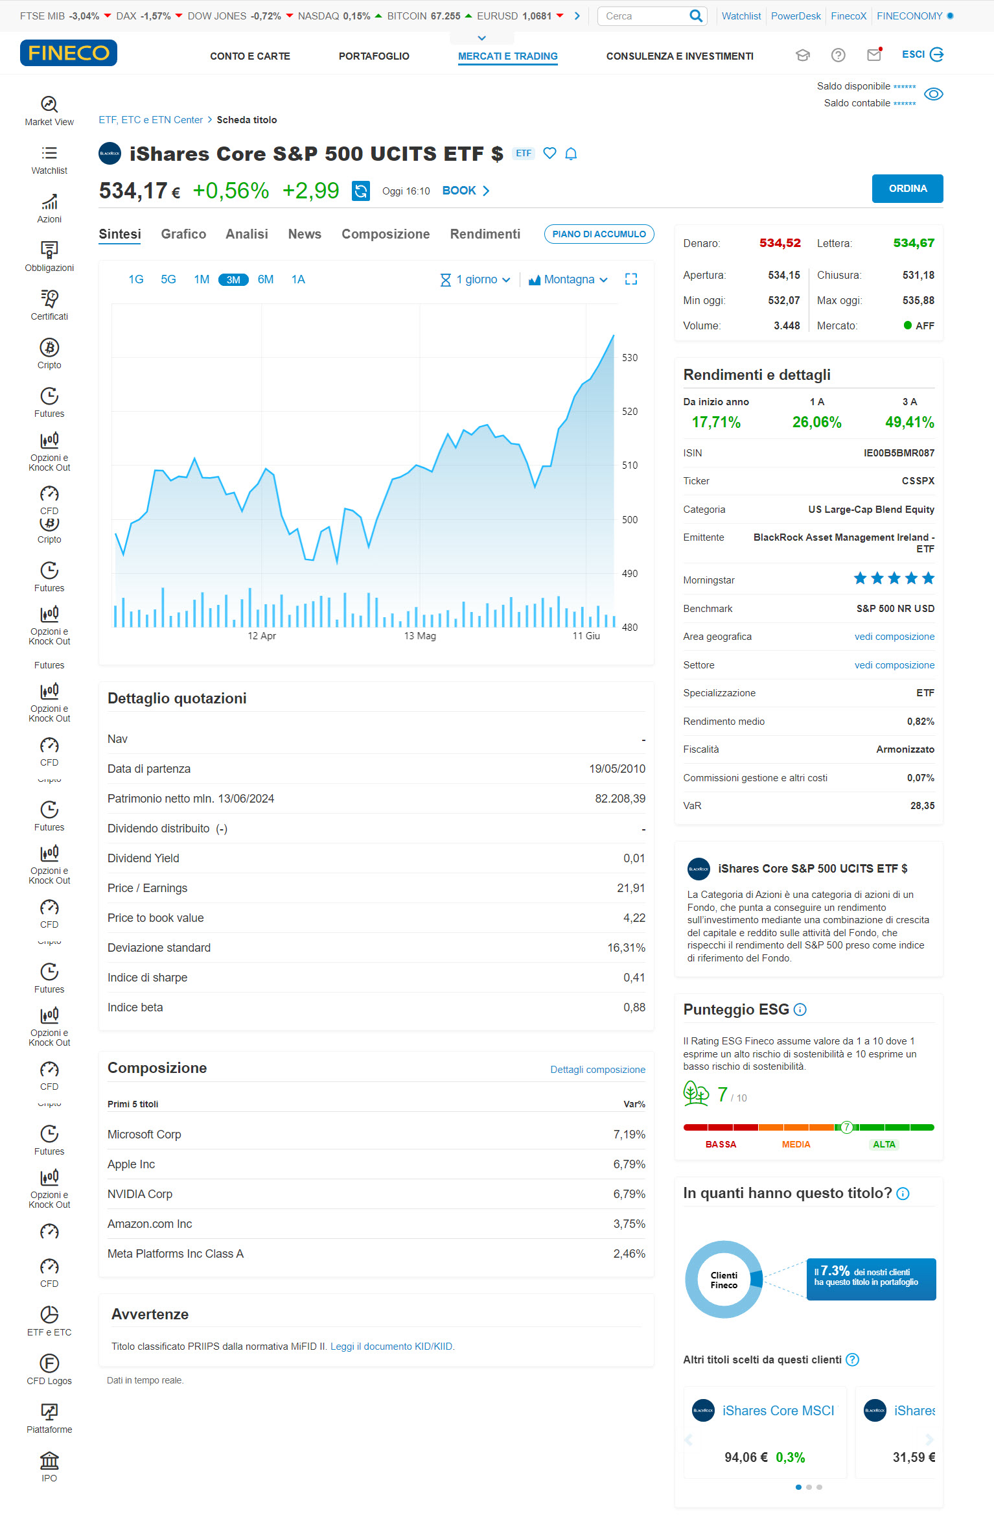Select 6M chart range
Image resolution: width=994 pixels, height=1530 pixels.
click(266, 279)
